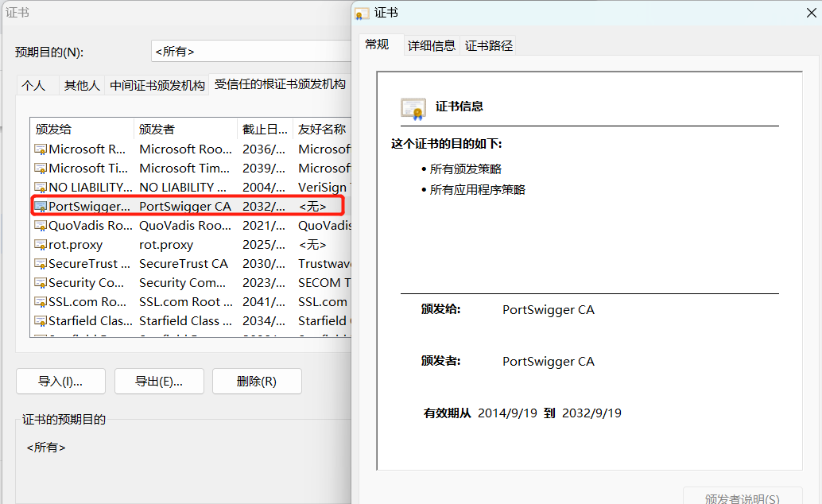
Task: Click the certificate dialog title bar icon
Action: tap(362, 14)
